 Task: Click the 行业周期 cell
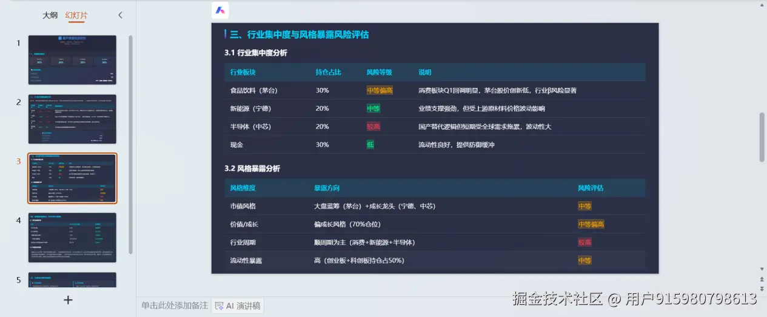[x=243, y=242]
